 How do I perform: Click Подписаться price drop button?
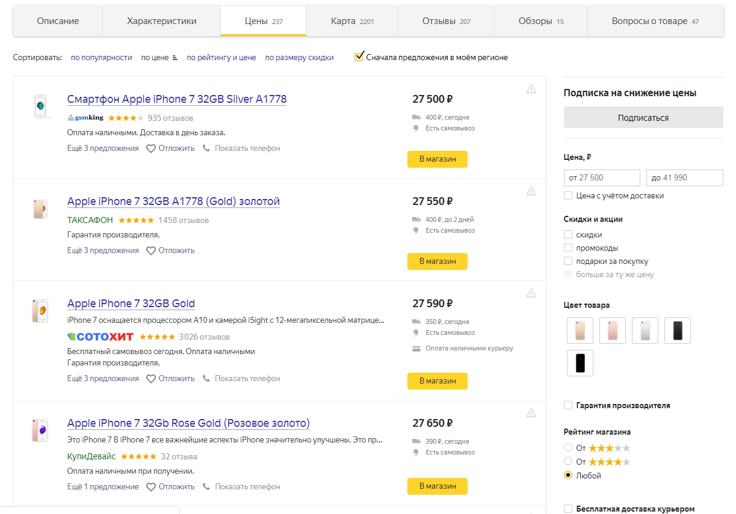(x=643, y=117)
